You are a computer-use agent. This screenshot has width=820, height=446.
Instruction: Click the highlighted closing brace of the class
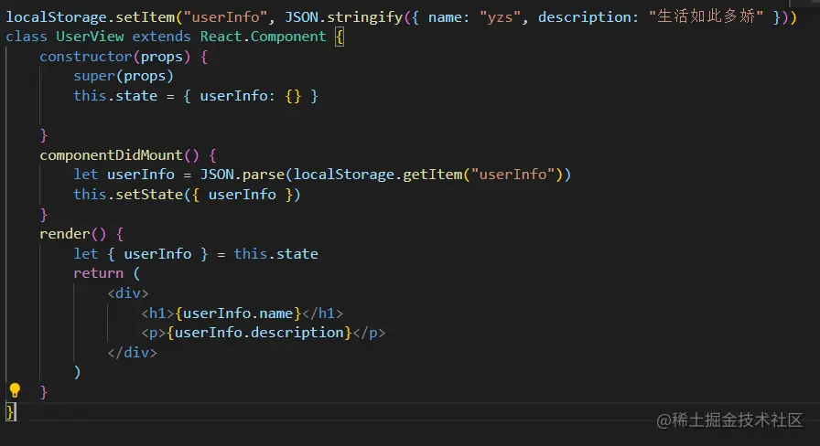(10, 411)
